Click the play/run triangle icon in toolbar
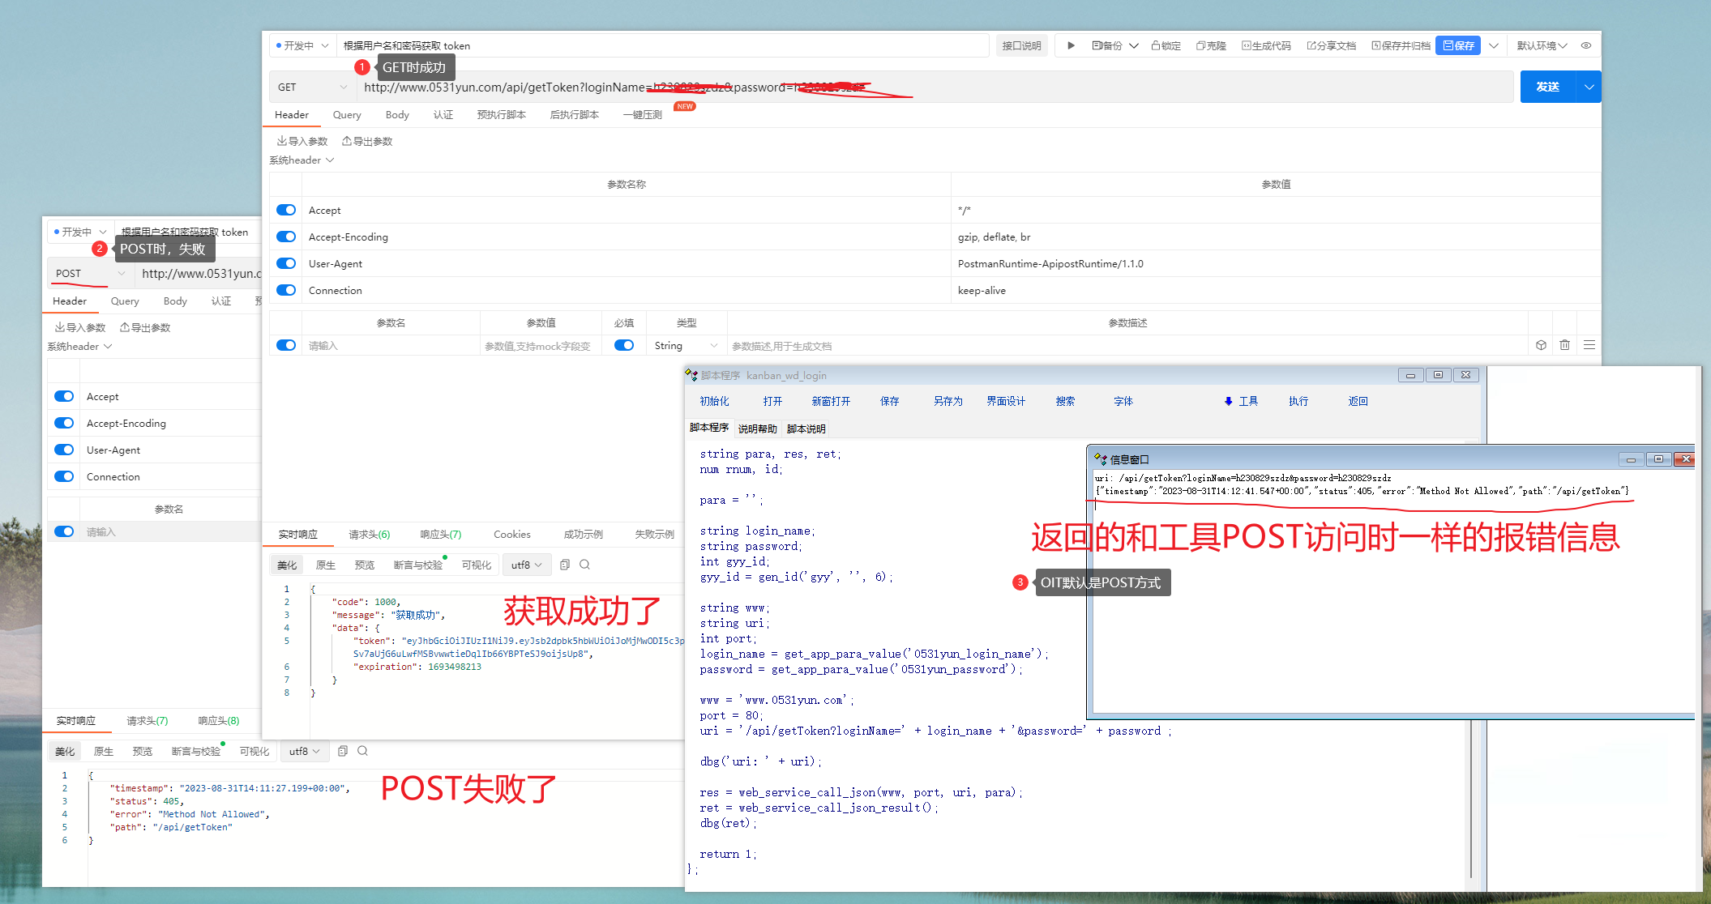The height and width of the screenshot is (904, 1711). click(x=1071, y=45)
